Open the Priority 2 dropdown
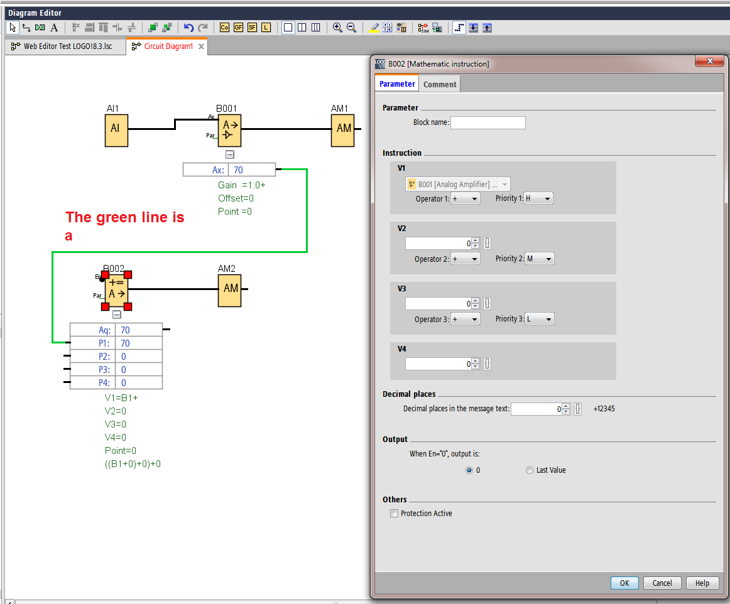The height and width of the screenshot is (604, 730). [x=540, y=259]
